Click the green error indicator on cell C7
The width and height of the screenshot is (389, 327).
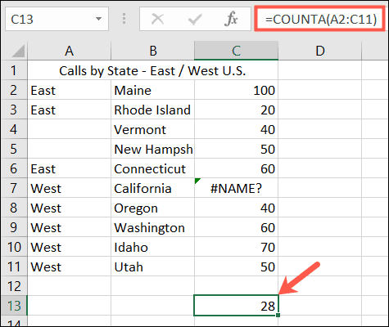[197, 181]
